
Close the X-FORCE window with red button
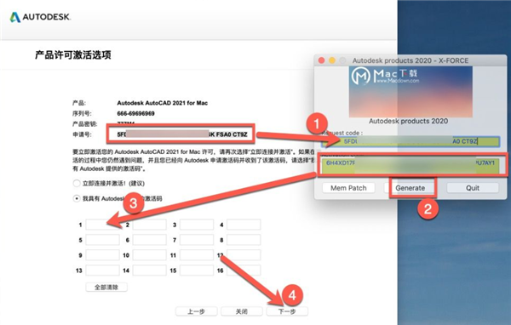click(x=322, y=60)
